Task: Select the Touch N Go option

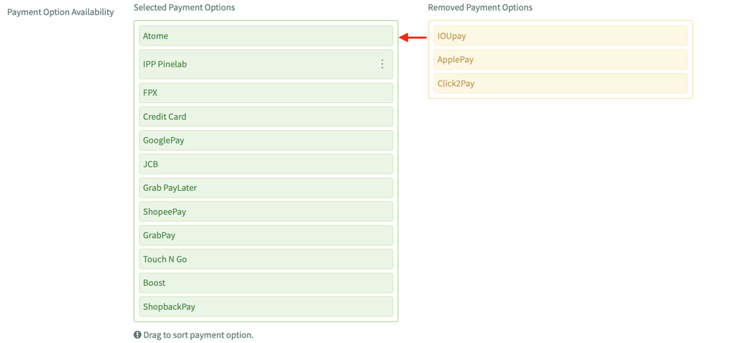Action: pos(265,259)
